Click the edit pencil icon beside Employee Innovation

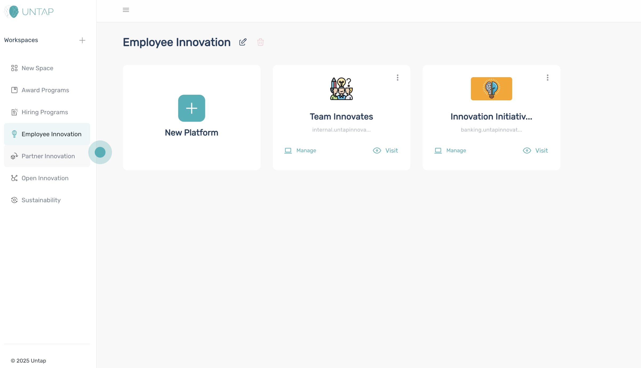(x=243, y=42)
